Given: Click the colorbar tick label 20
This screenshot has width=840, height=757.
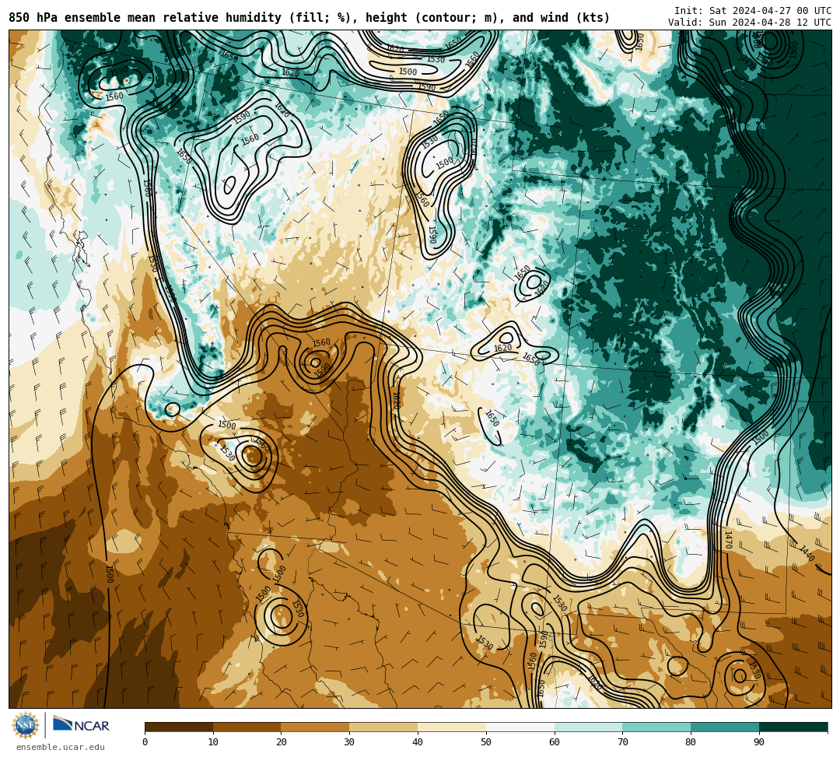Looking at the screenshot, I should point(282,742).
